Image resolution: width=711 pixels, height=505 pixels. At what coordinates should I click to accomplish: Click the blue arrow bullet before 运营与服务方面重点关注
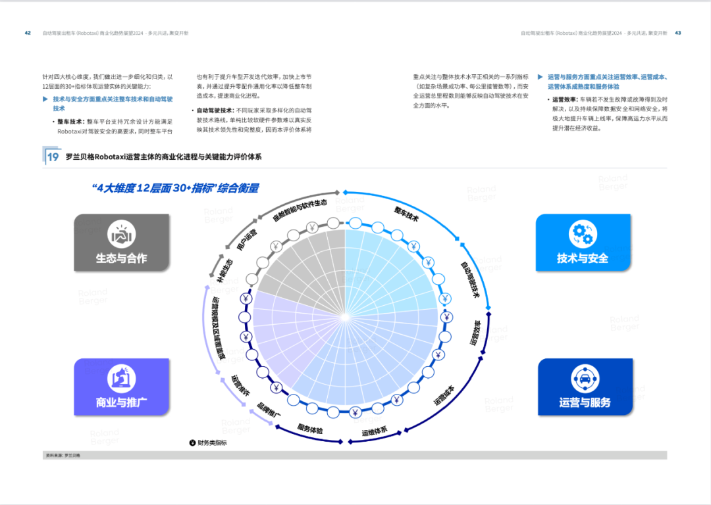(x=540, y=77)
